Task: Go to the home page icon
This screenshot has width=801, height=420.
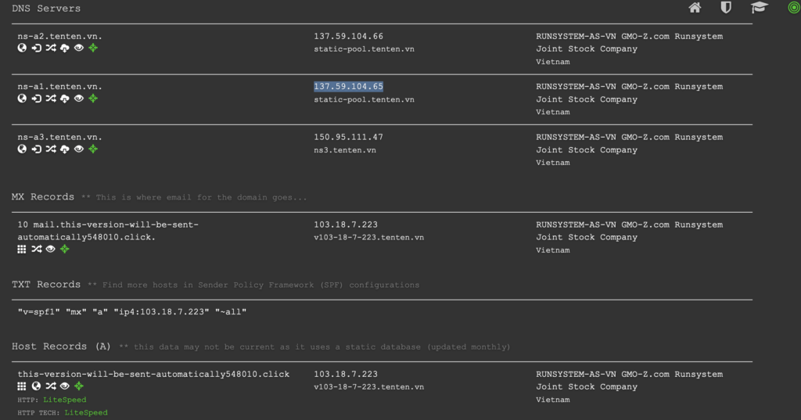Action: (695, 8)
